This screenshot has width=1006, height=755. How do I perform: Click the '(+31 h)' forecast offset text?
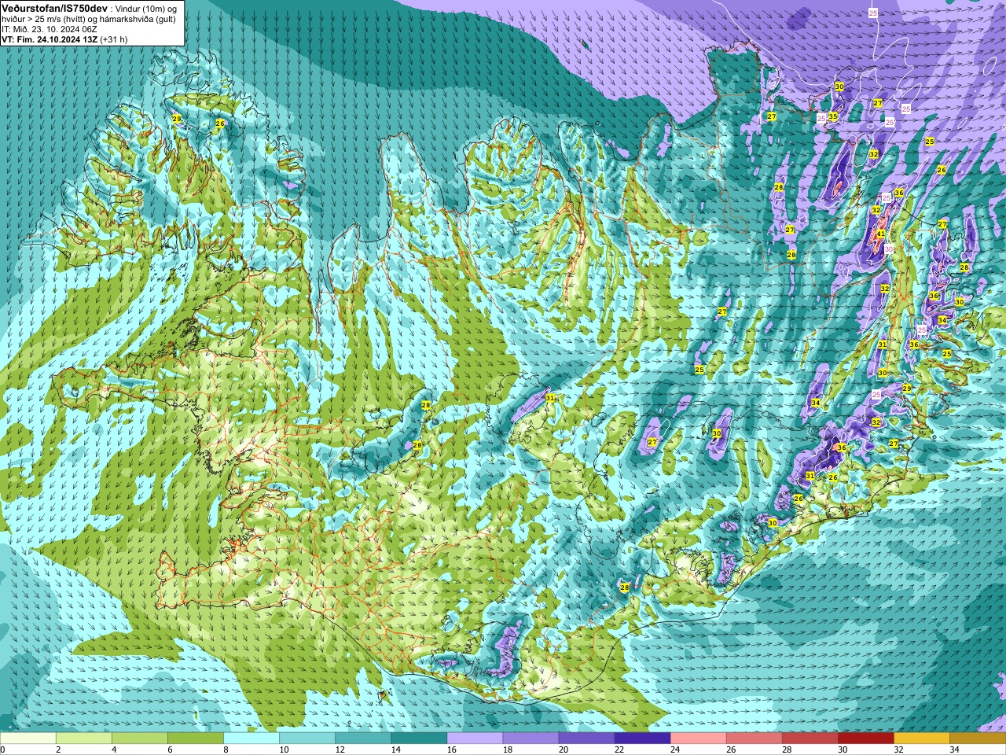click(x=114, y=39)
